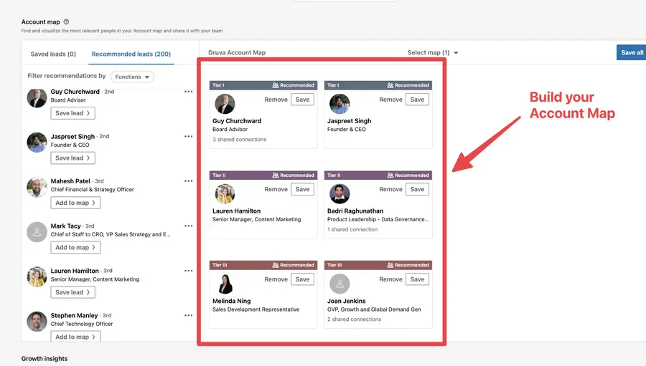Click '1 shared connection' on Badri's card
Image resolution: width=646 pixels, height=366 pixels.
click(x=352, y=229)
